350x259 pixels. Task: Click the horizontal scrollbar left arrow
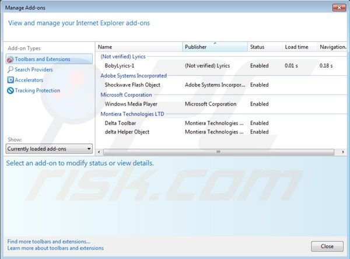[99, 152]
